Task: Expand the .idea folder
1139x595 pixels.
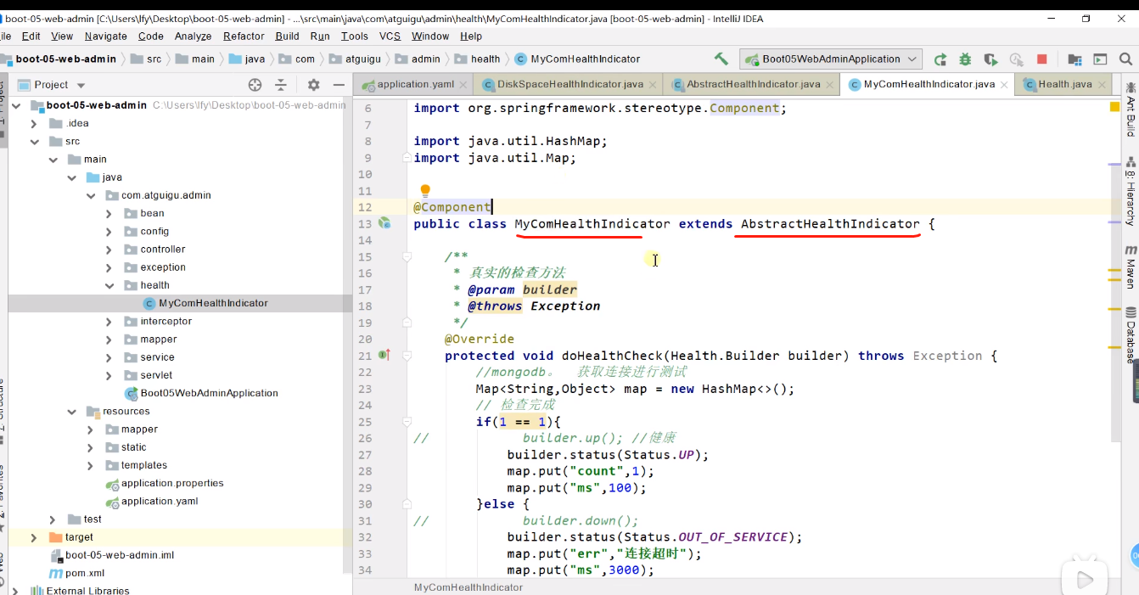Action: point(34,124)
